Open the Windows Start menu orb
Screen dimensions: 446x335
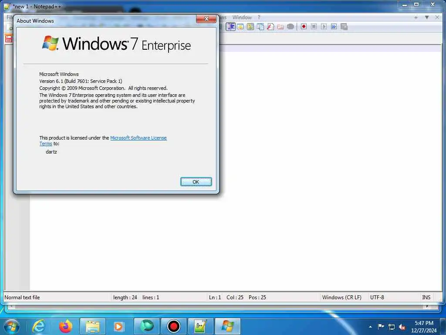pyautogui.click(x=12, y=326)
